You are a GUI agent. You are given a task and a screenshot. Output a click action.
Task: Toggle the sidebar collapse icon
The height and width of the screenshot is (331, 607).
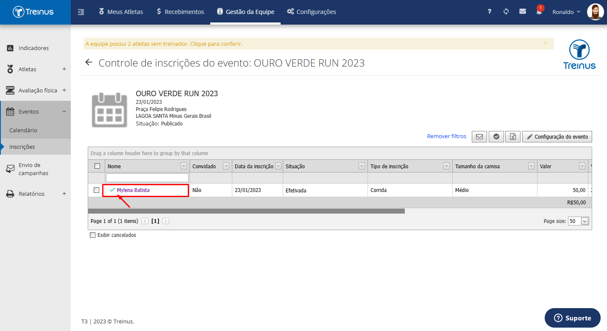pyautogui.click(x=81, y=12)
